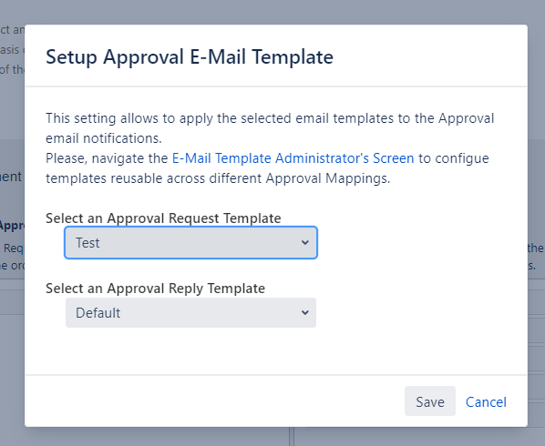545x446 pixels.
Task: Click the chevron arrow of the Test dropdown
Action: point(304,243)
